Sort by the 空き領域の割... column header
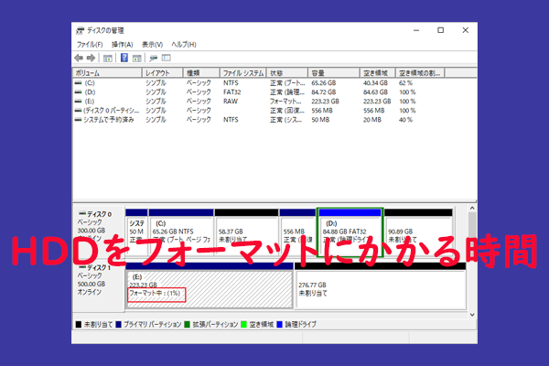This screenshot has width=549, height=366. 420,73
